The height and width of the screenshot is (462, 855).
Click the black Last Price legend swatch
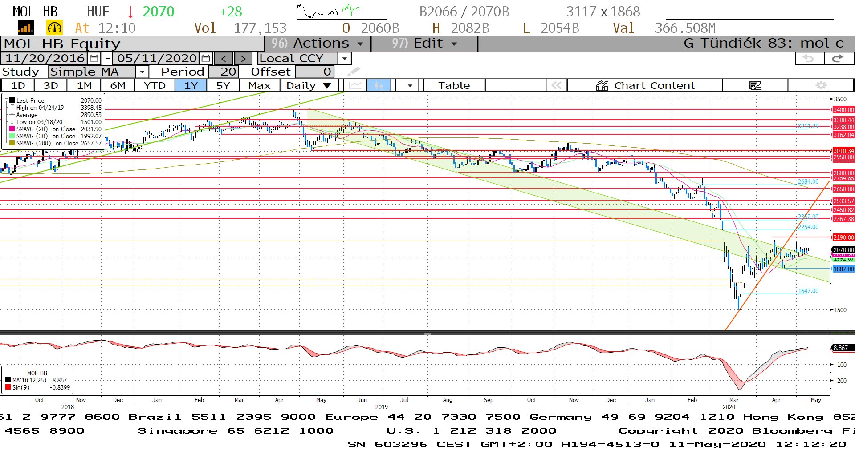click(x=12, y=100)
